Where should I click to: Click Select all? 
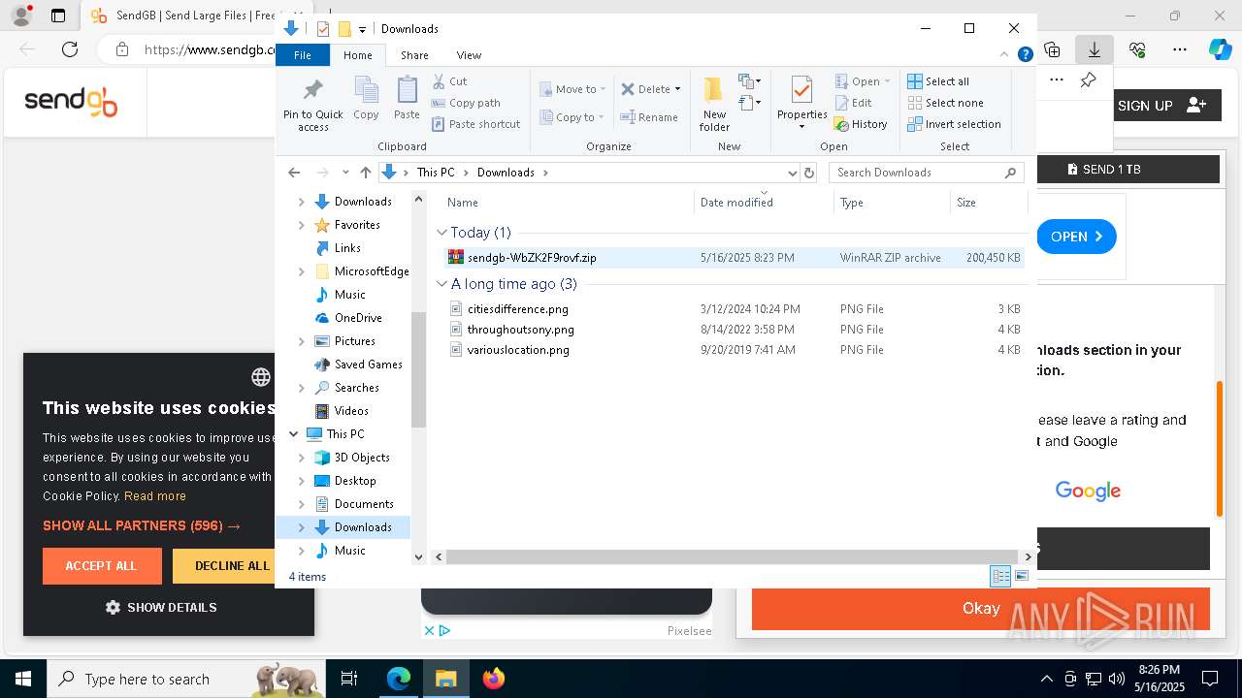tap(938, 81)
